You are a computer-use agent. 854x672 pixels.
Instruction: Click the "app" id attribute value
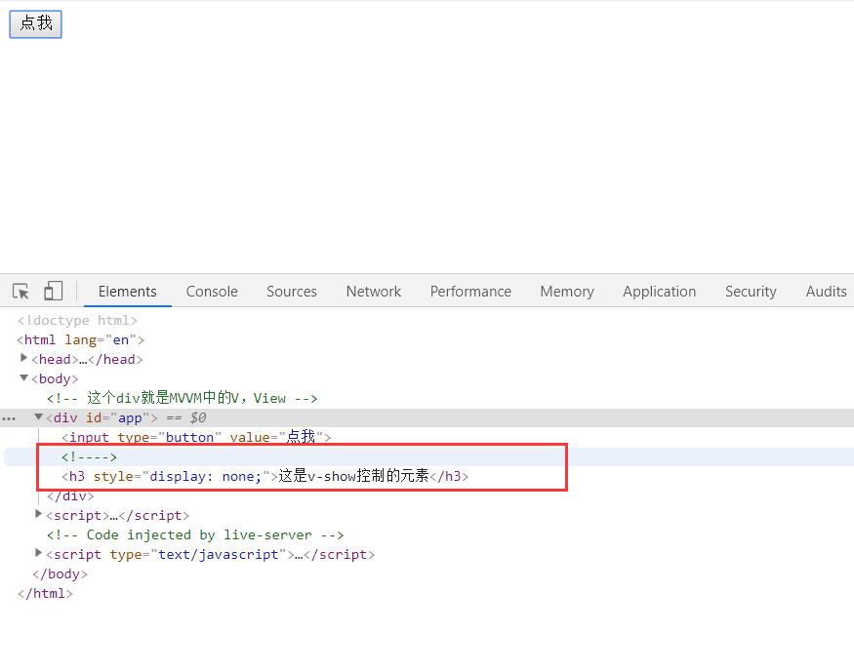pyautogui.click(x=130, y=417)
